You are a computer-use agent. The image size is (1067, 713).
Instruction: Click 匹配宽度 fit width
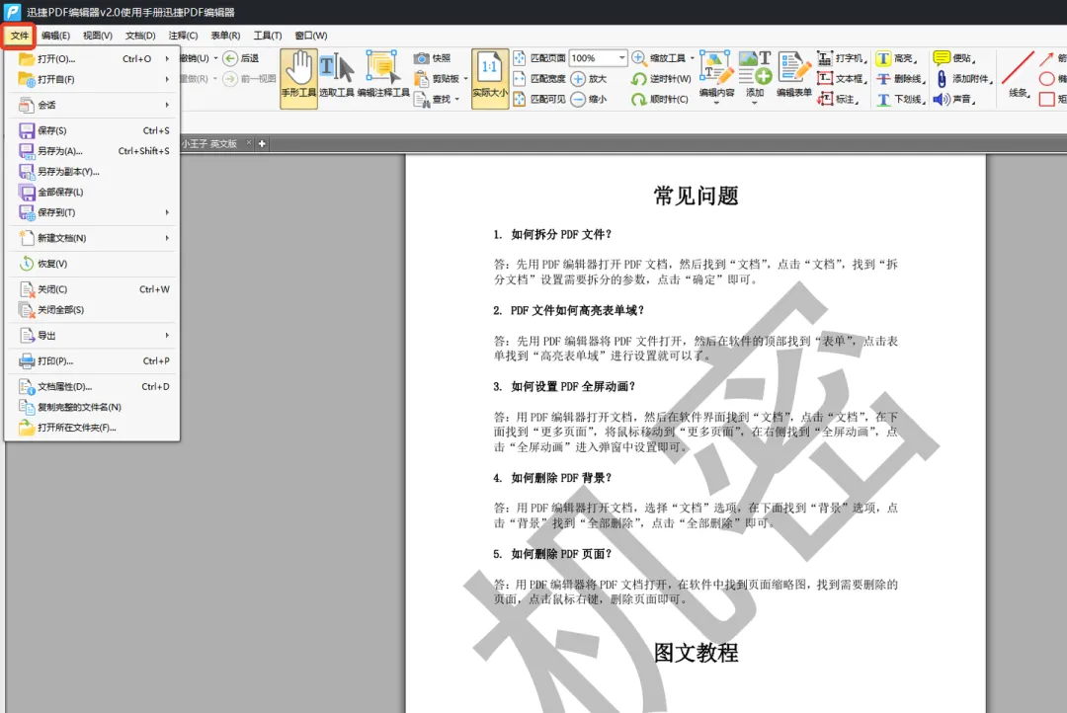pos(539,79)
